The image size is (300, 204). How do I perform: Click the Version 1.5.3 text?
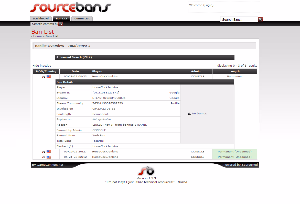146,178
